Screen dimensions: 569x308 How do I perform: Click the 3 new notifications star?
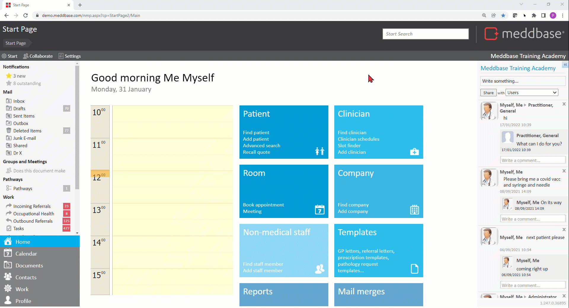tap(9, 76)
